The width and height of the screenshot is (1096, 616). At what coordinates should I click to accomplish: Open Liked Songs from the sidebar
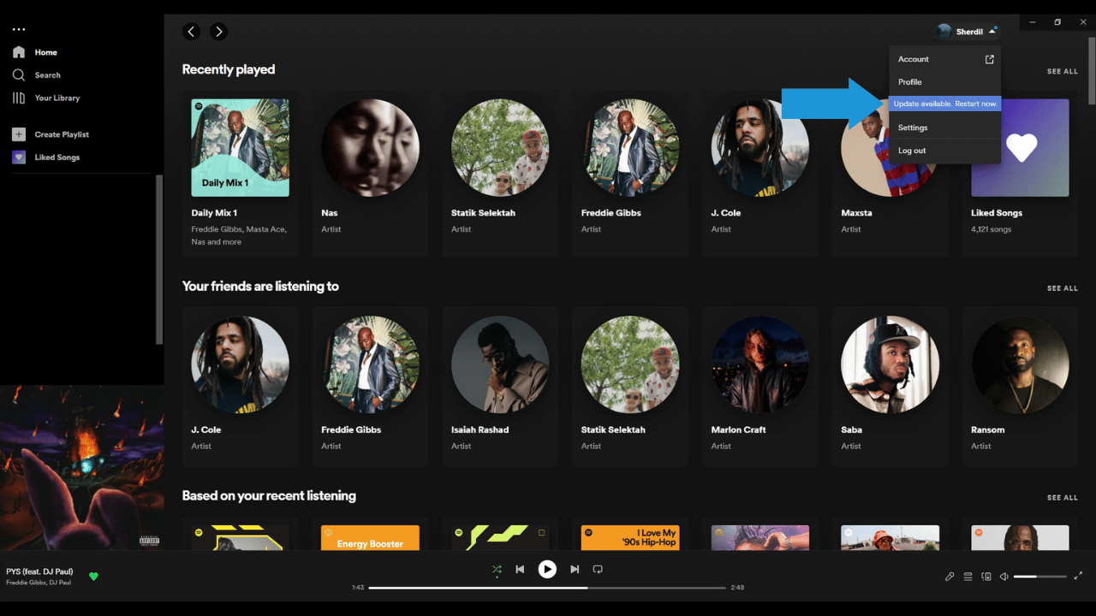click(57, 157)
